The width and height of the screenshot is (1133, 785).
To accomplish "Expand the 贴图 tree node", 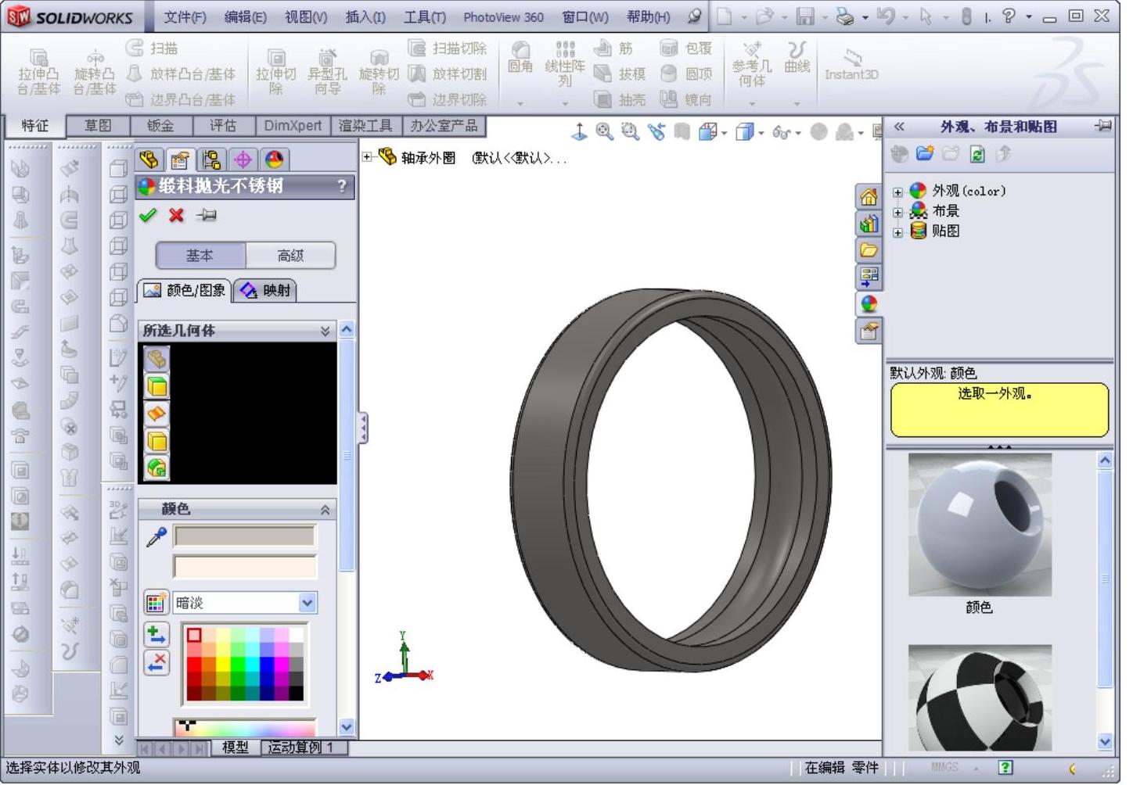I will [x=897, y=232].
